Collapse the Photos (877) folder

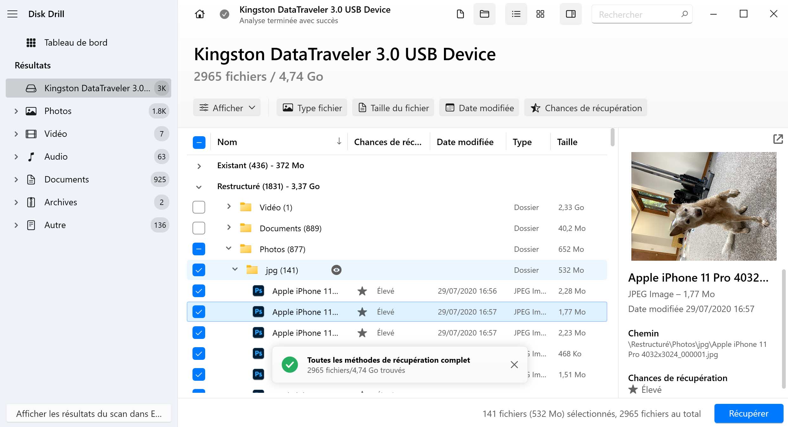(x=229, y=248)
